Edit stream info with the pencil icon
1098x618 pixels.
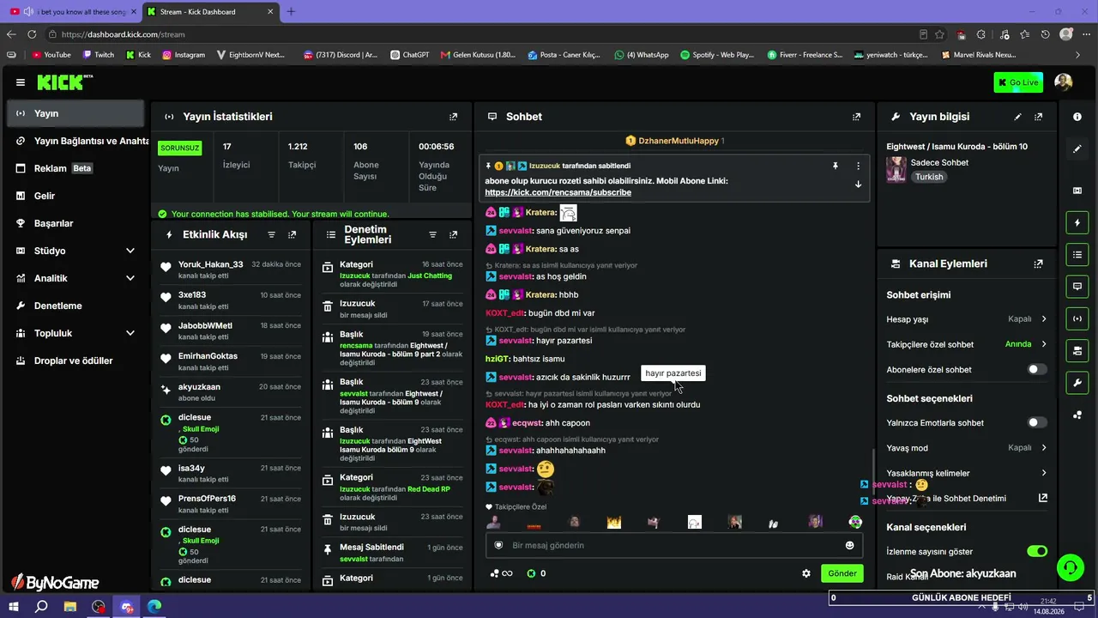point(1018,117)
